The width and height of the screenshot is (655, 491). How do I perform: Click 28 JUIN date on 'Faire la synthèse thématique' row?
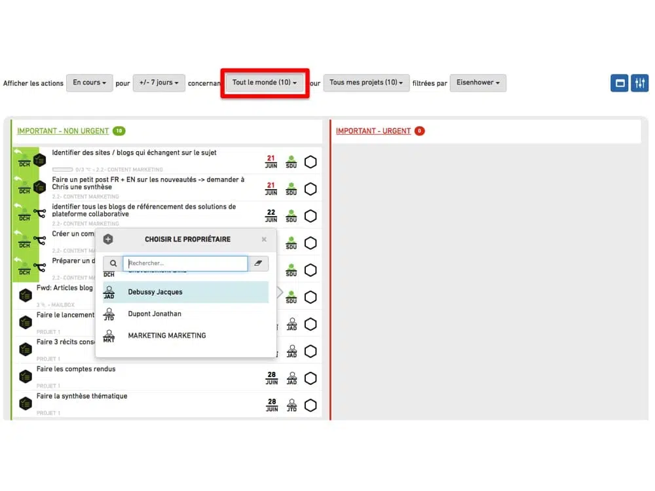point(272,405)
